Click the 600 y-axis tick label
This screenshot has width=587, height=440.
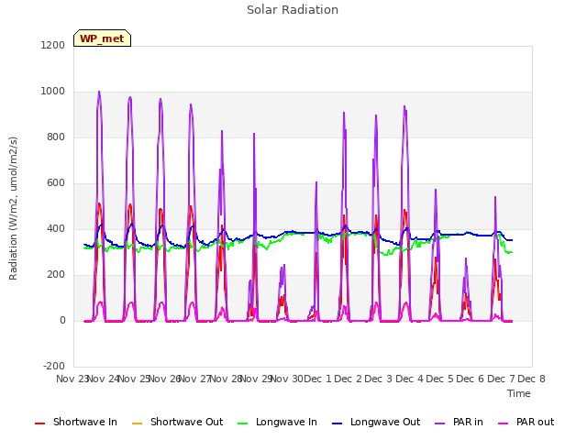[56, 183]
